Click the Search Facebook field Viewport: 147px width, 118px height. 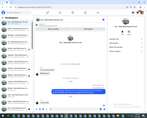click(19, 13)
